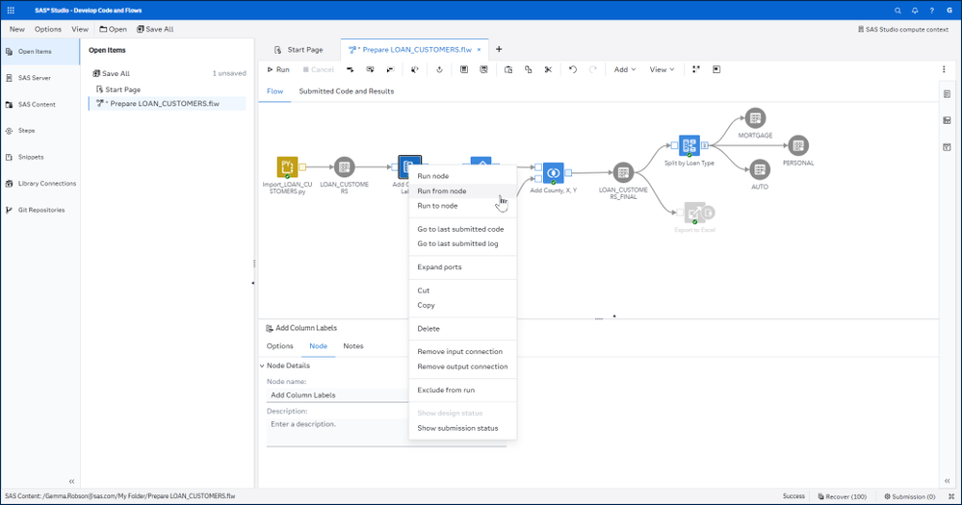Choose Delete in context menu
962x505 pixels.
point(462,329)
